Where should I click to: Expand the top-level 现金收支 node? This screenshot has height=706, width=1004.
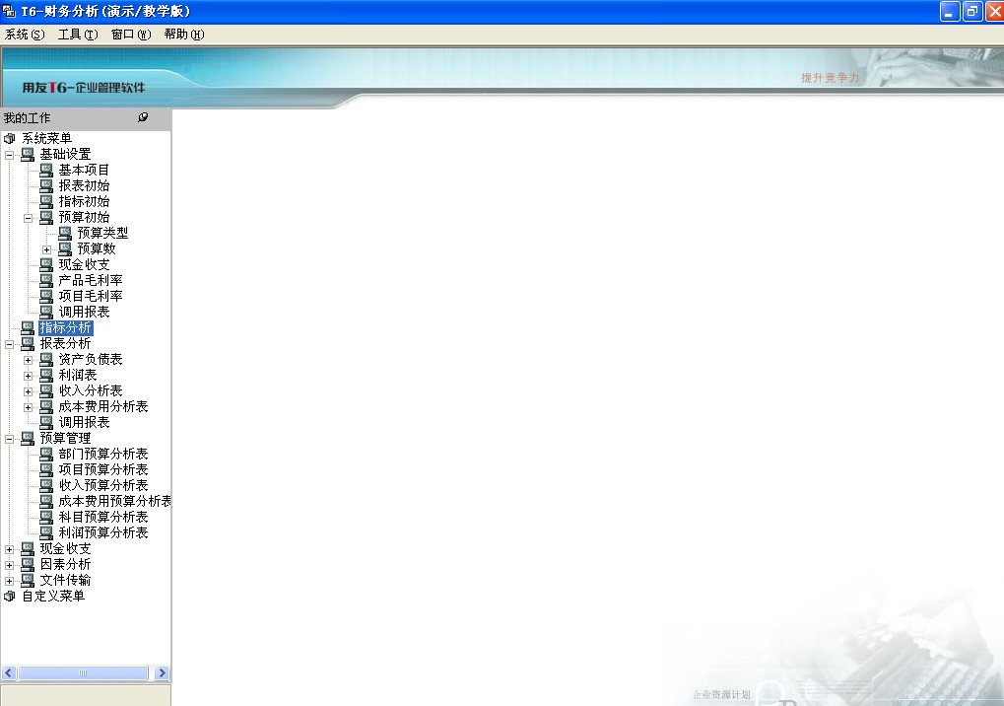click(x=10, y=549)
